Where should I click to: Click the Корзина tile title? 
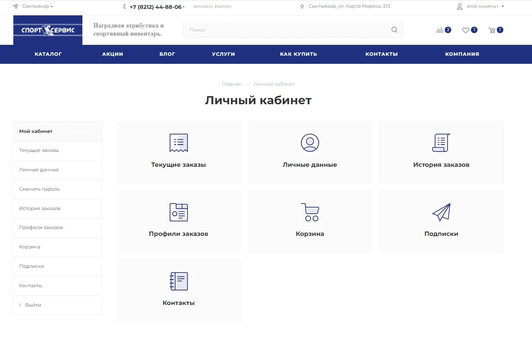[310, 234]
